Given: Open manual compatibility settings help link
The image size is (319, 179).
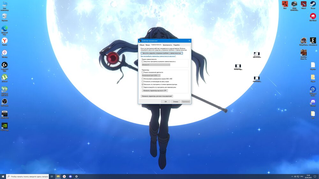Looking at the screenshot, I should [x=158, y=56].
